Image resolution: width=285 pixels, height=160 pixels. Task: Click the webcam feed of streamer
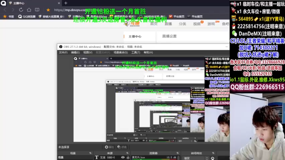point(257,127)
